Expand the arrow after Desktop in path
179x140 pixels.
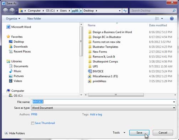(x=96, y=11)
